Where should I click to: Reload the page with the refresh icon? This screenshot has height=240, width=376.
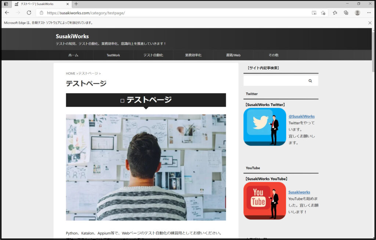[29, 13]
